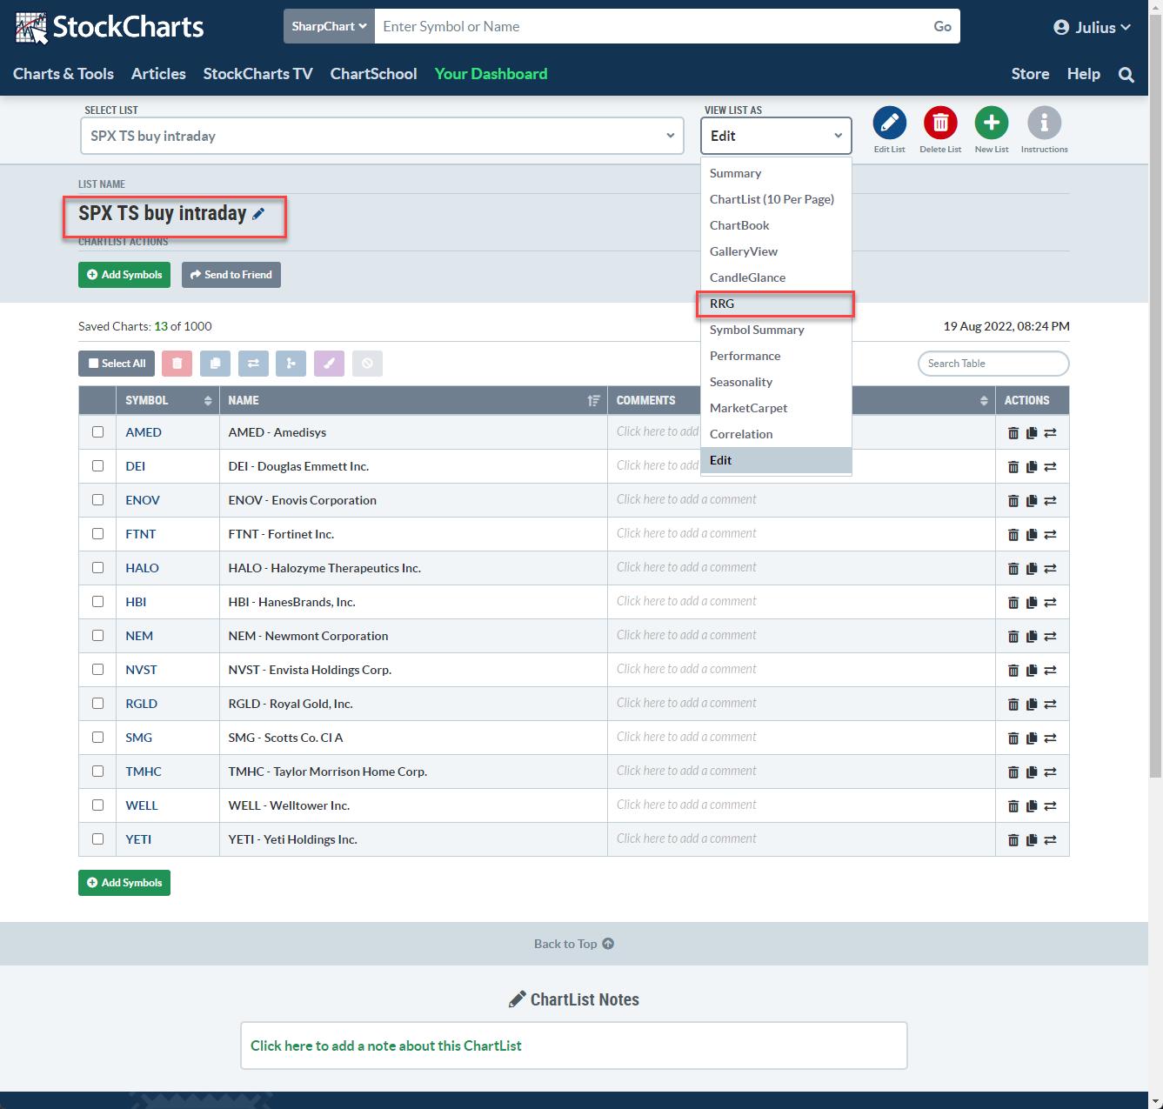This screenshot has width=1163, height=1109.
Task: Open the SharpChart type dropdown
Action: click(329, 27)
